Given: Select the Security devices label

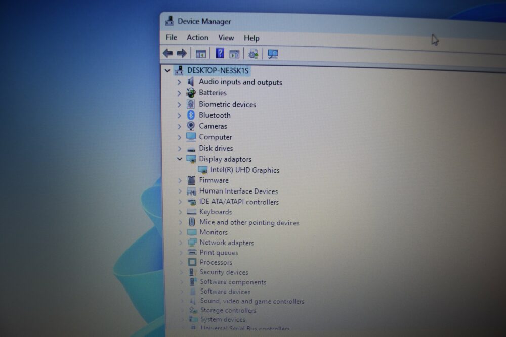Looking at the screenshot, I should 224,272.
